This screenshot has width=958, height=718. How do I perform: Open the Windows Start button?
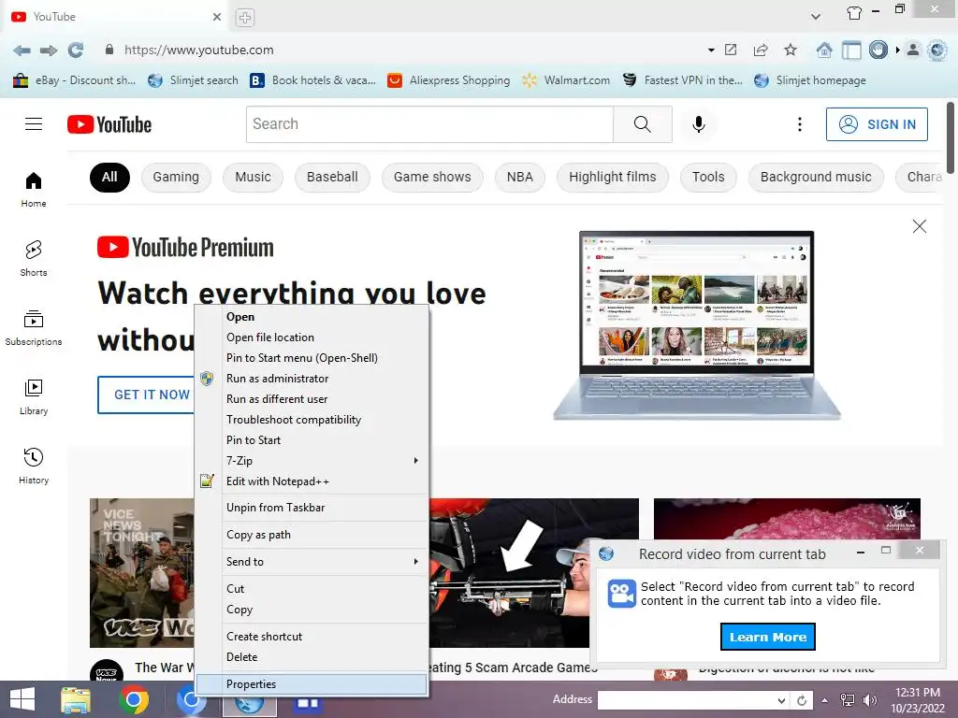click(22, 699)
